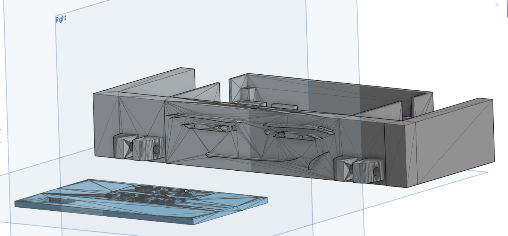Select the raised component cluster on blue plate

tap(146, 194)
